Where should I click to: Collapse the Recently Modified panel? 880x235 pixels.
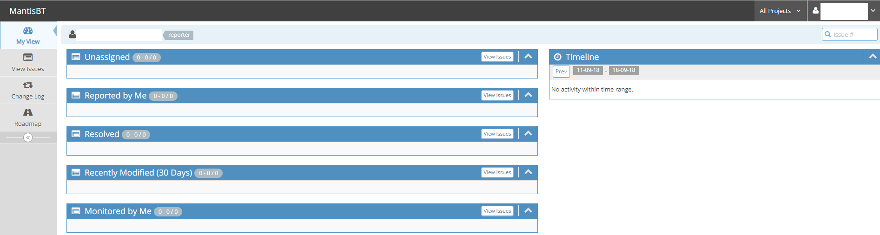(x=528, y=172)
